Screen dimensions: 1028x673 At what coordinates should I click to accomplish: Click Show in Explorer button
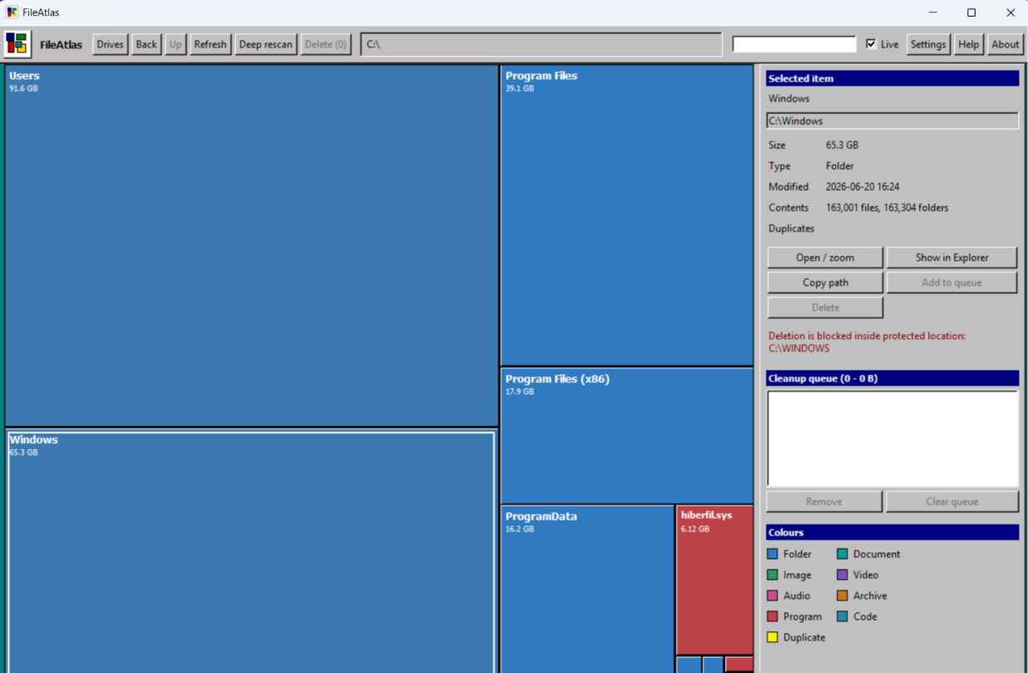click(951, 257)
